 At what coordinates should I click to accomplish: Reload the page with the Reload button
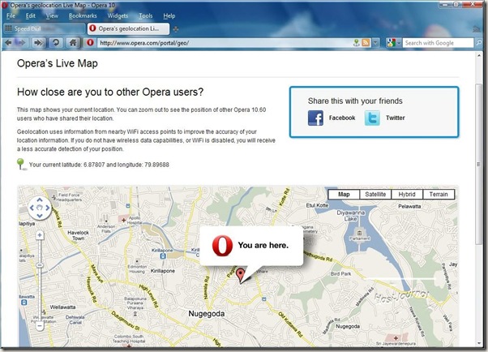pyautogui.click(x=56, y=43)
